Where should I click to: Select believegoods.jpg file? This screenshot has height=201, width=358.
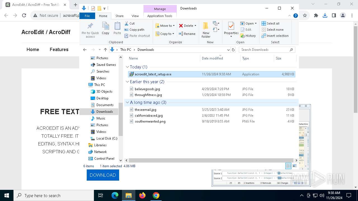tap(211, 89)
